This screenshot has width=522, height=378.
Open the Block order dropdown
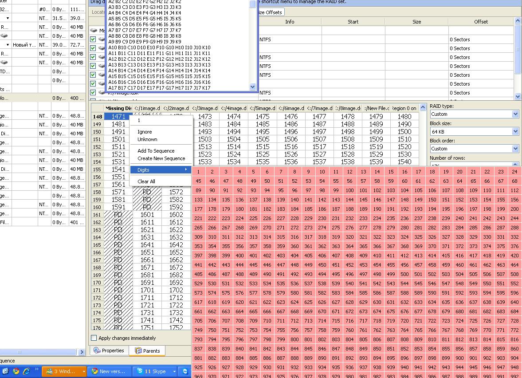tap(475, 149)
